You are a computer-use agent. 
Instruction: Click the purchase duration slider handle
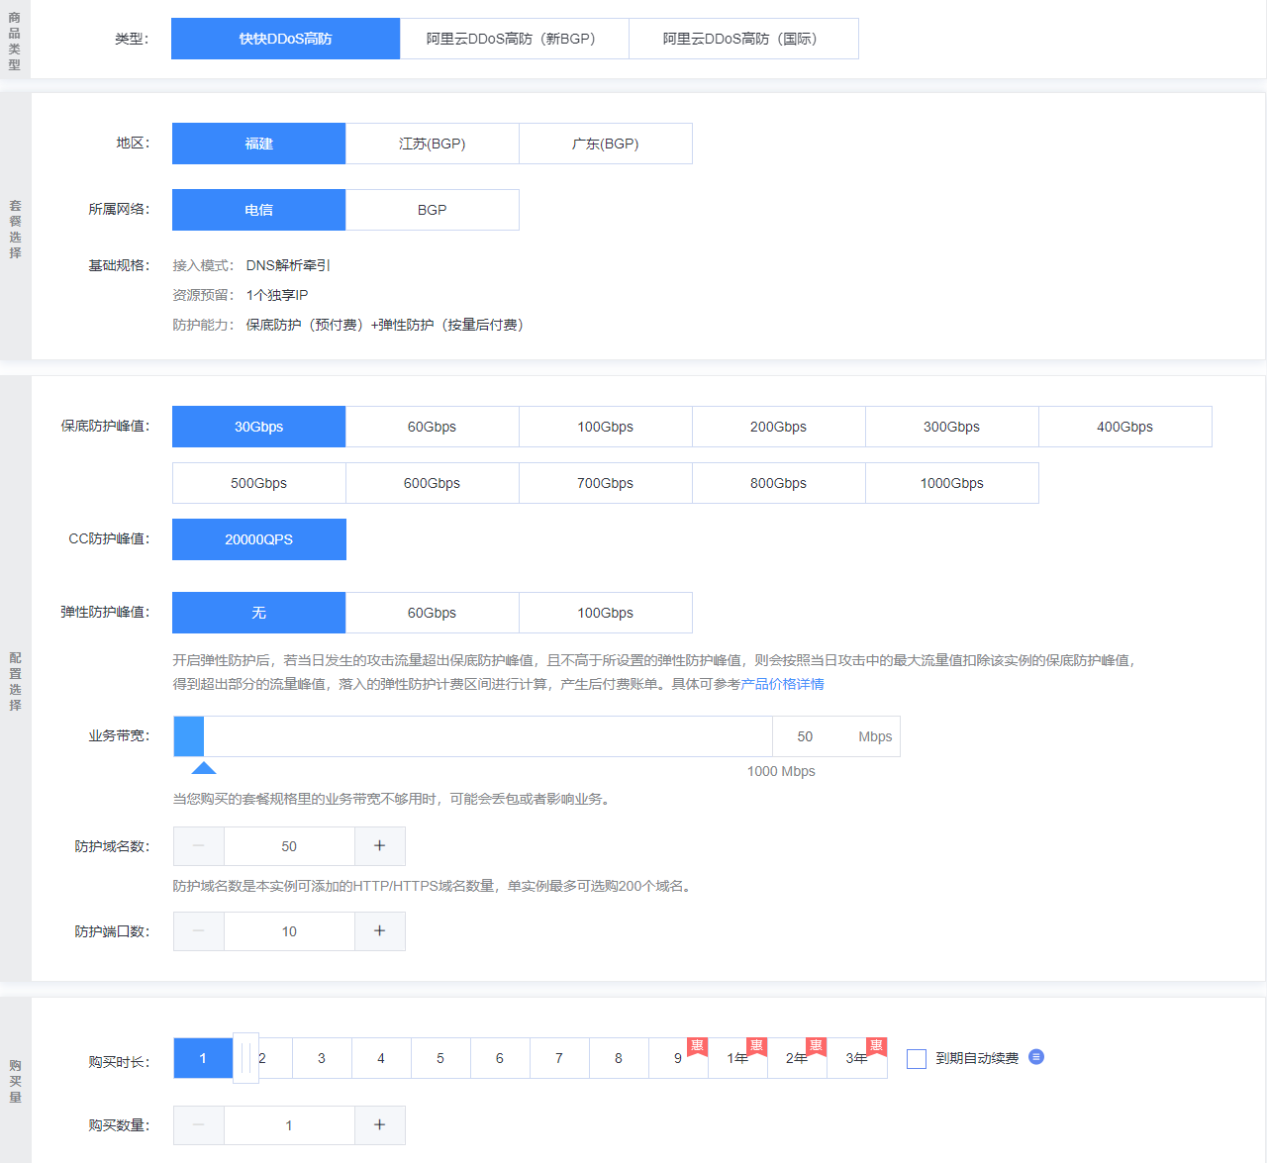click(245, 1058)
